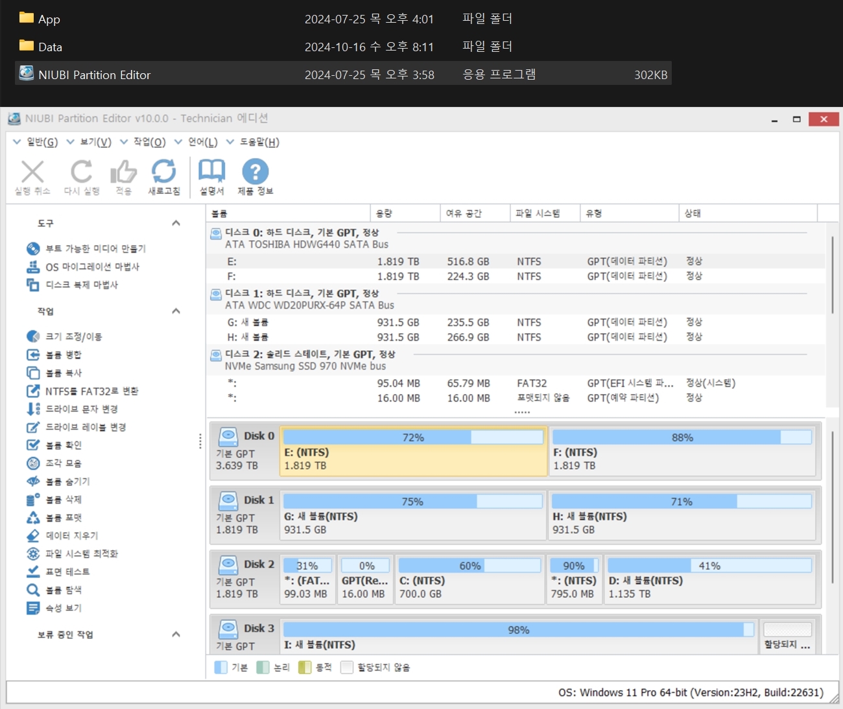Launch the OS 마이그레이션 마법사 tool

(x=83, y=267)
